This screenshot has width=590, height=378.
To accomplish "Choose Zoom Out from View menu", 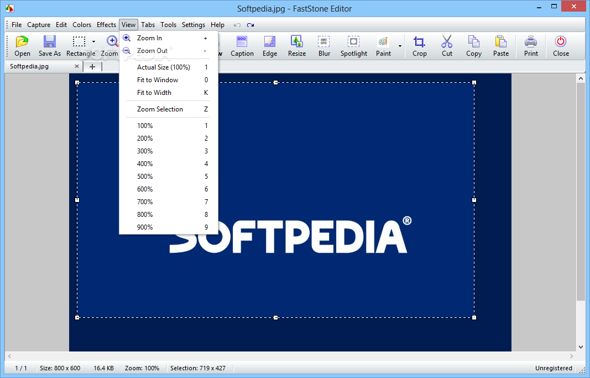I will (169, 51).
